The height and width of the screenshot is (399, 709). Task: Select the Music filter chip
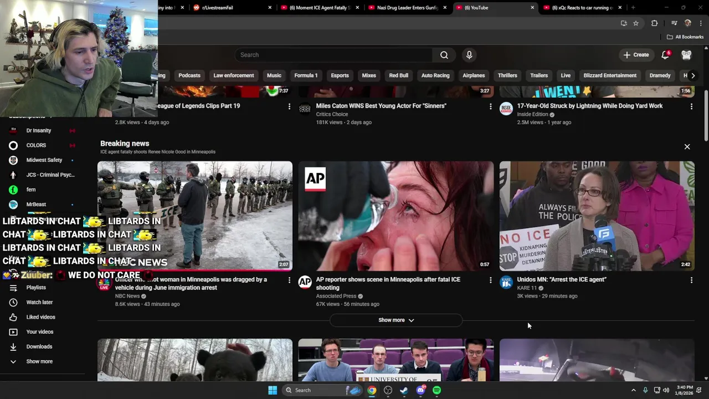pos(274,75)
